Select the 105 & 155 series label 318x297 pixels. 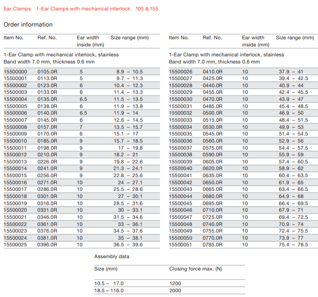[x=147, y=9]
